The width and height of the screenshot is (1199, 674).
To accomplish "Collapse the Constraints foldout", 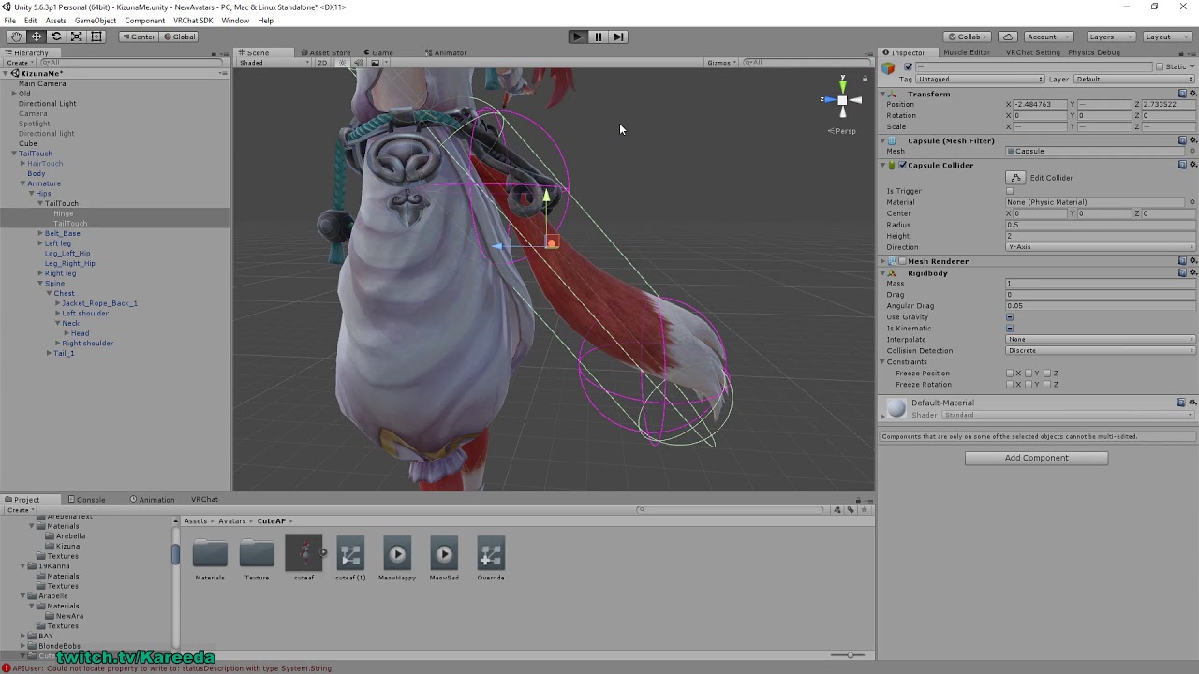I will [882, 362].
